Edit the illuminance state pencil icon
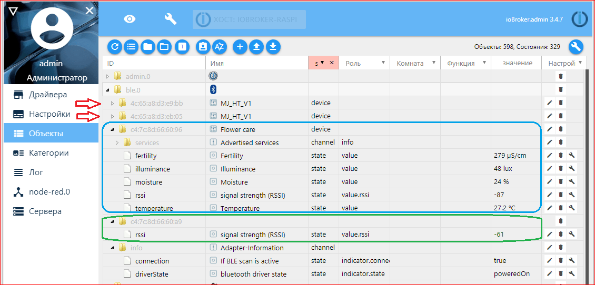 (550, 169)
